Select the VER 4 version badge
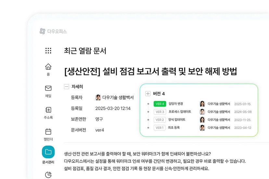This screenshot has height=179, width=269. pos(160,104)
